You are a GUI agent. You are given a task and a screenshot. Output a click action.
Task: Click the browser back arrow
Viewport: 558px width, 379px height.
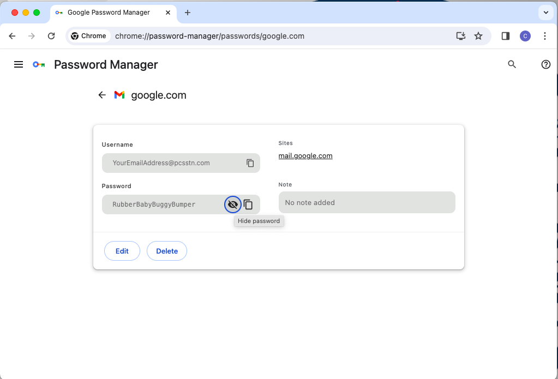point(12,36)
